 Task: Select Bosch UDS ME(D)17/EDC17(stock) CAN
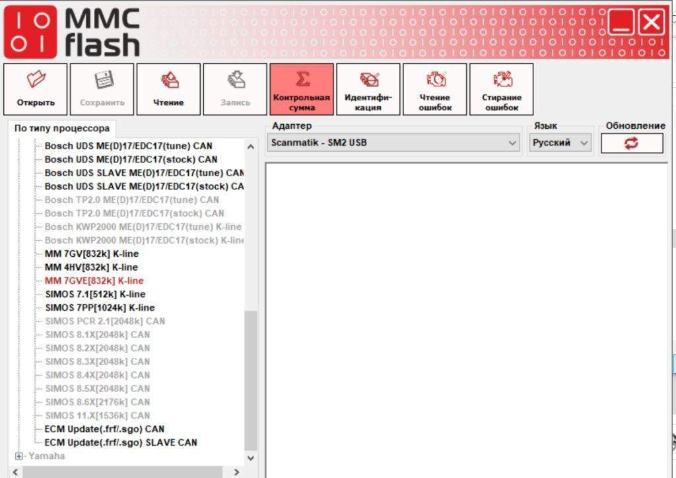pos(131,160)
